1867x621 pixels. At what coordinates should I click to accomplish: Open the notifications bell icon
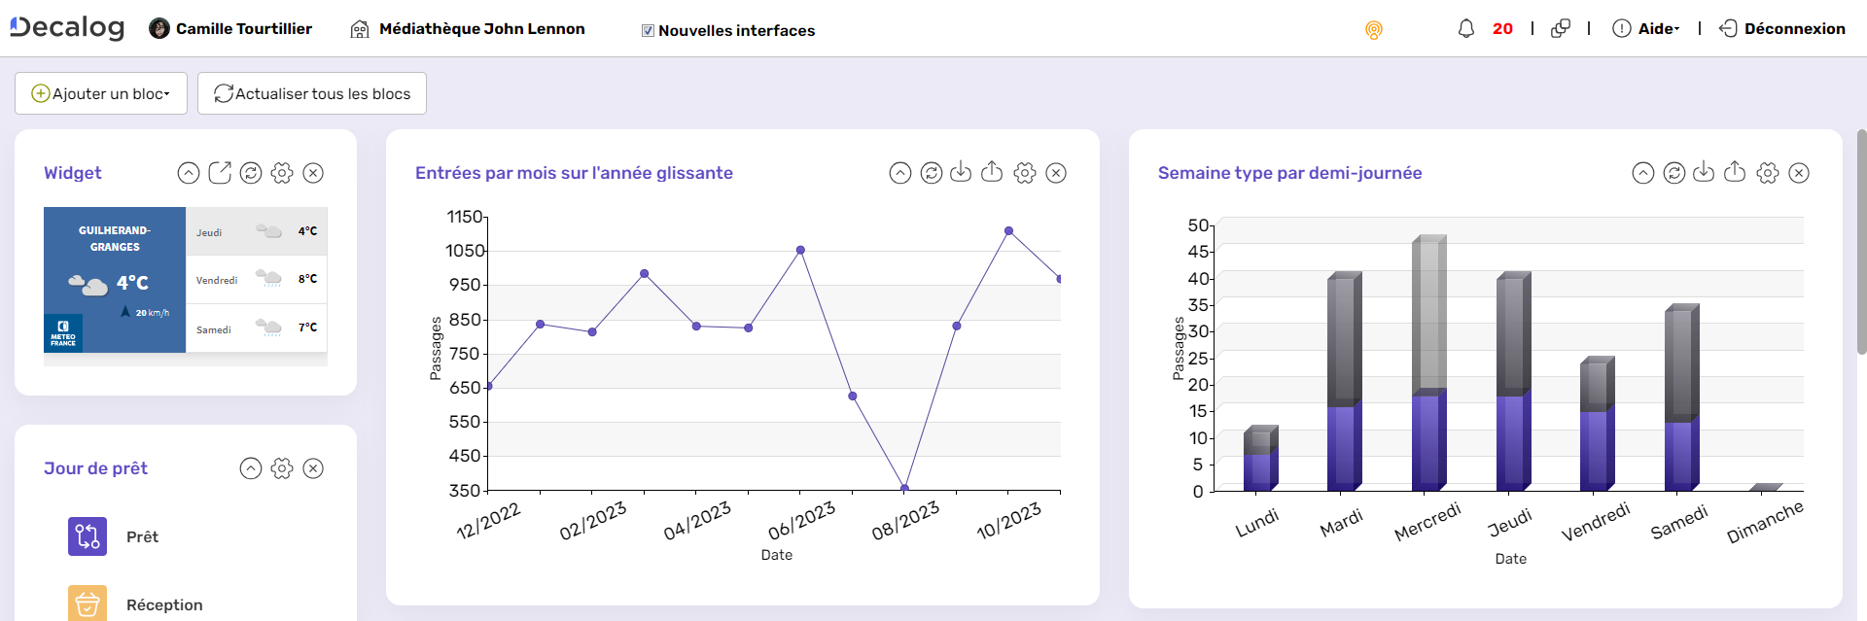coord(1465,29)
